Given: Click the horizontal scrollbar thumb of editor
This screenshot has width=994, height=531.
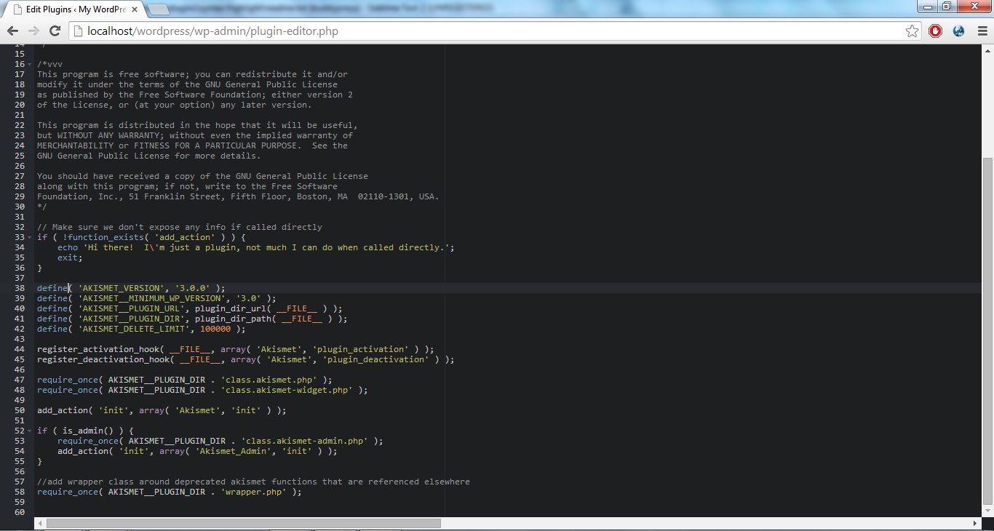Looking at the screenshot, I should click(x=244, y=523).
